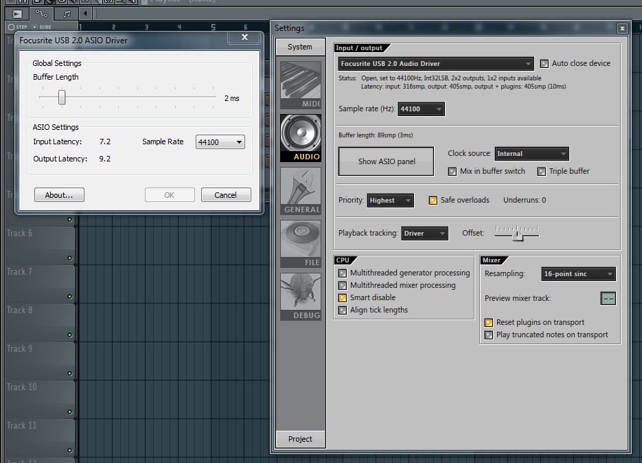Screen dimensions: 642x463
Task: Click the 'Underruns: 0' text
Action: coord(525,200)
